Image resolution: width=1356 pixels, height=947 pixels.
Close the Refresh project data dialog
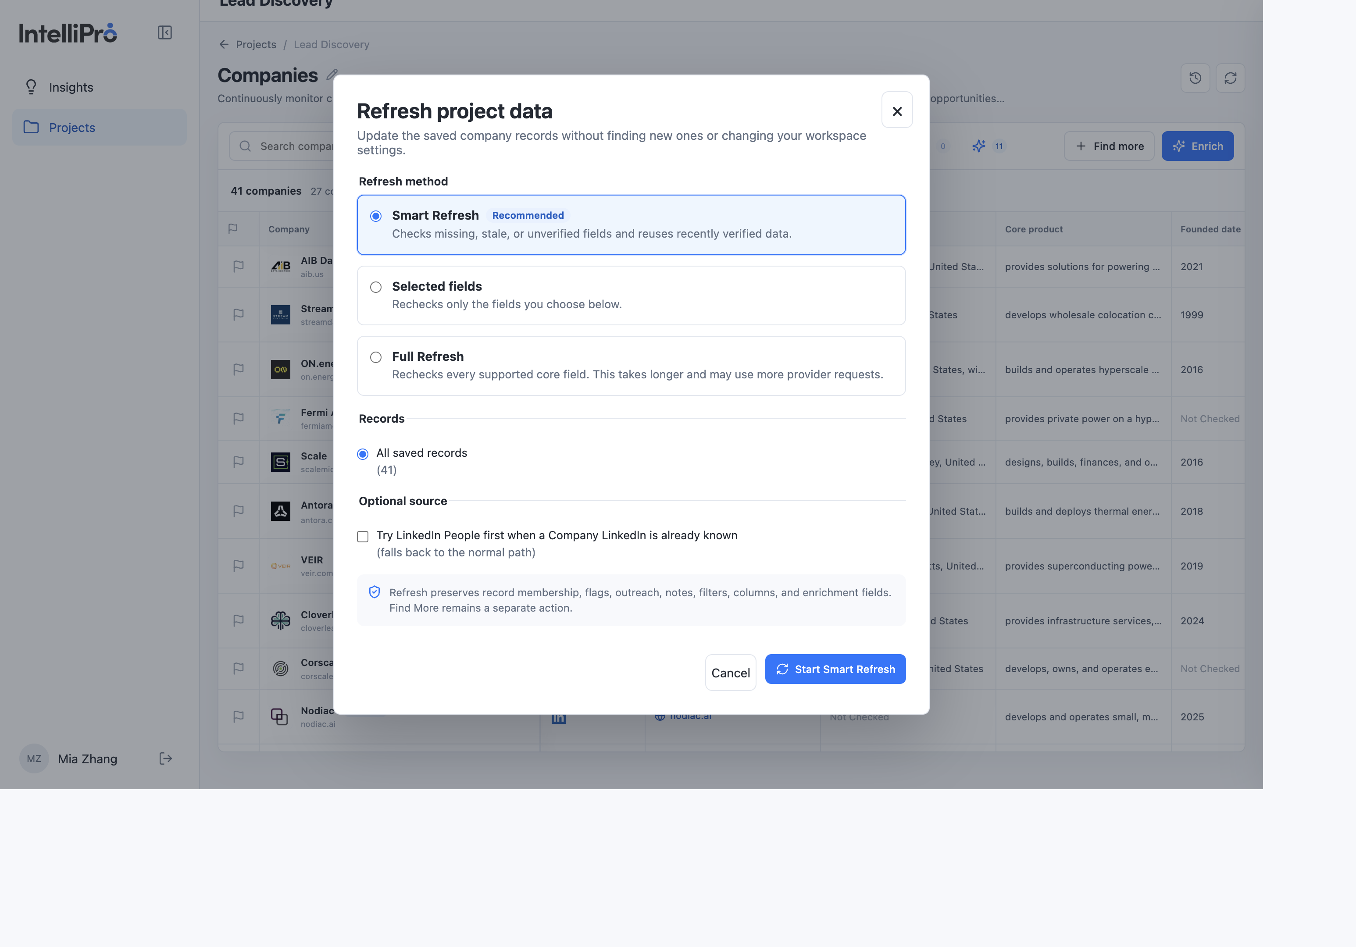[896, 110]
